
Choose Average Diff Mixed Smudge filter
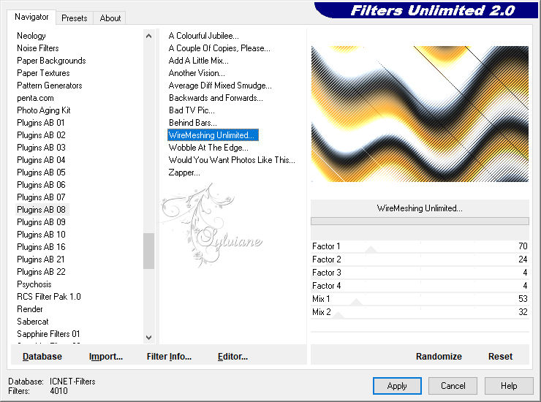[220, 86]
